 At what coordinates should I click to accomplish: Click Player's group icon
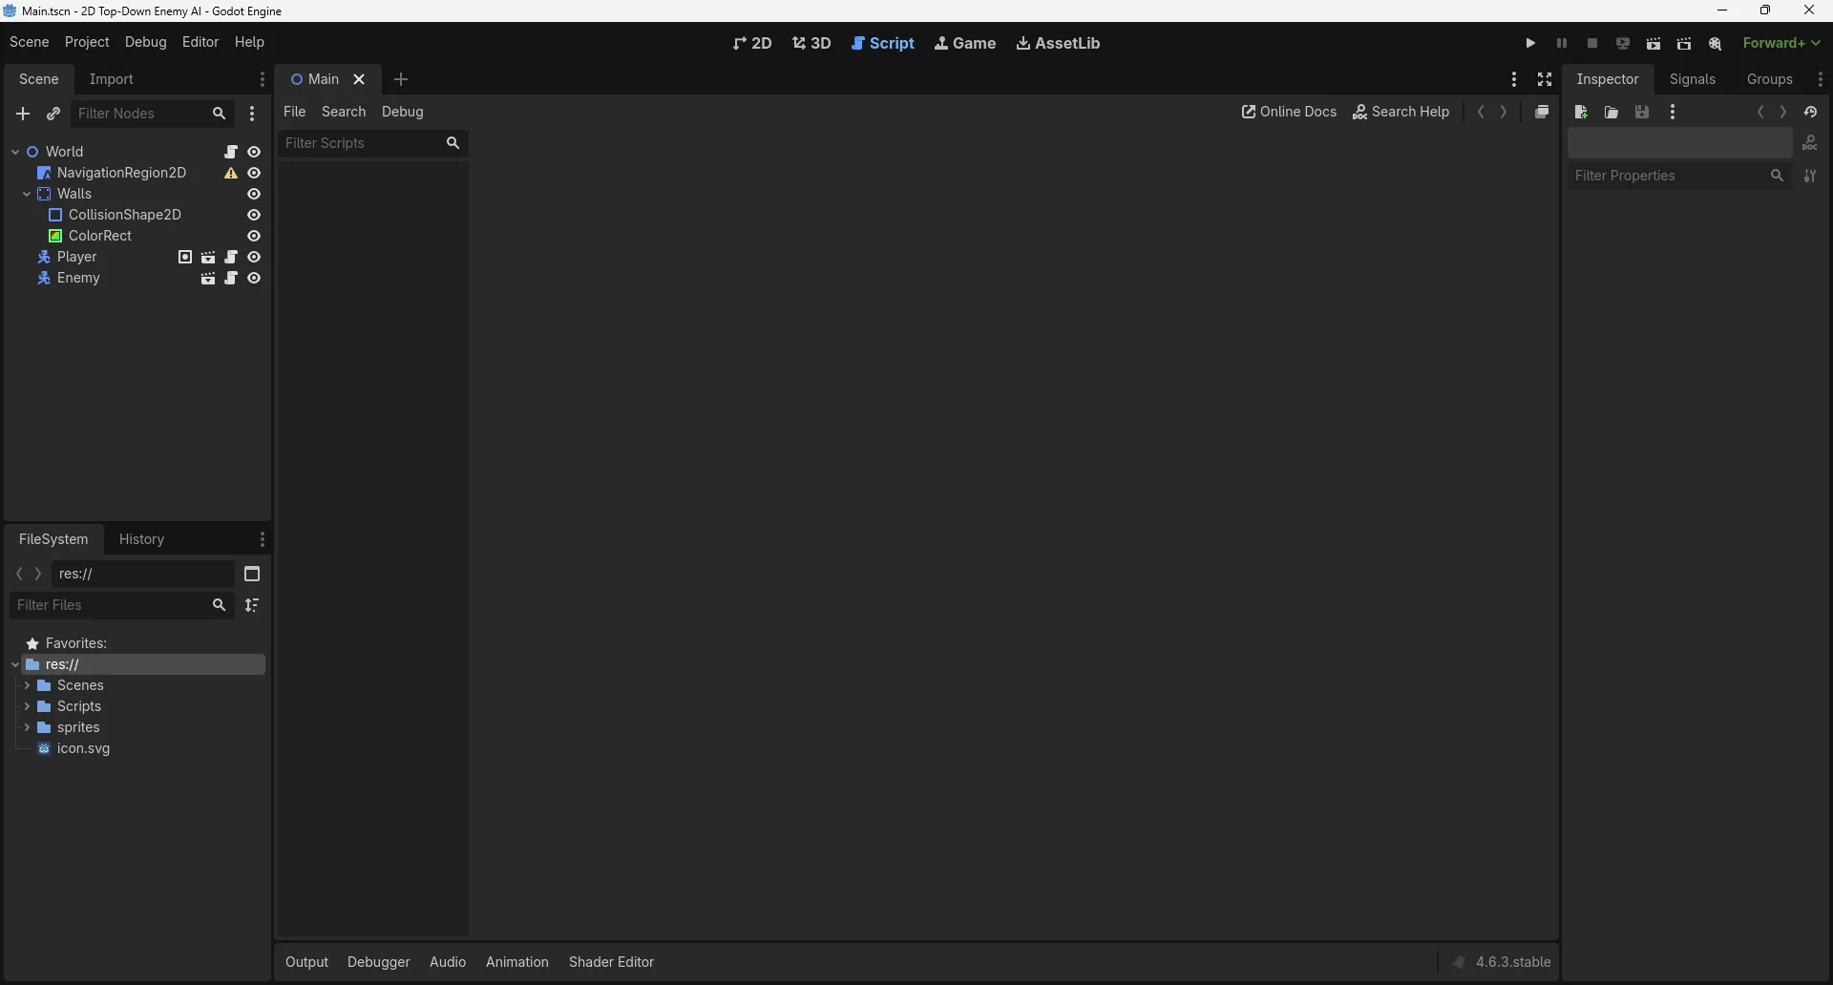(185, 257)
